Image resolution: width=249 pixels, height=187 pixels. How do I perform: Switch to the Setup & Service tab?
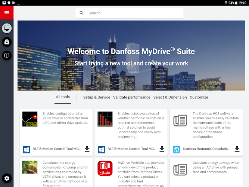pos(97,97)
